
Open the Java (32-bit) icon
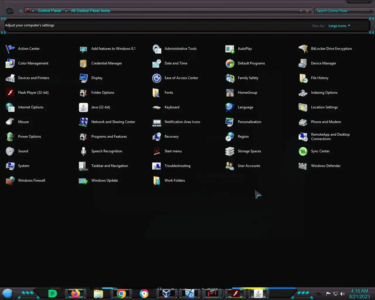[x=83, y=107]
